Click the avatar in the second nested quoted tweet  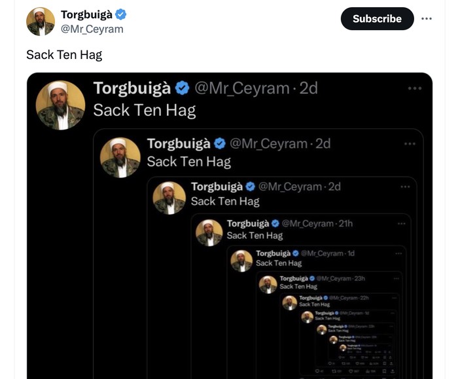coord(120,158)
